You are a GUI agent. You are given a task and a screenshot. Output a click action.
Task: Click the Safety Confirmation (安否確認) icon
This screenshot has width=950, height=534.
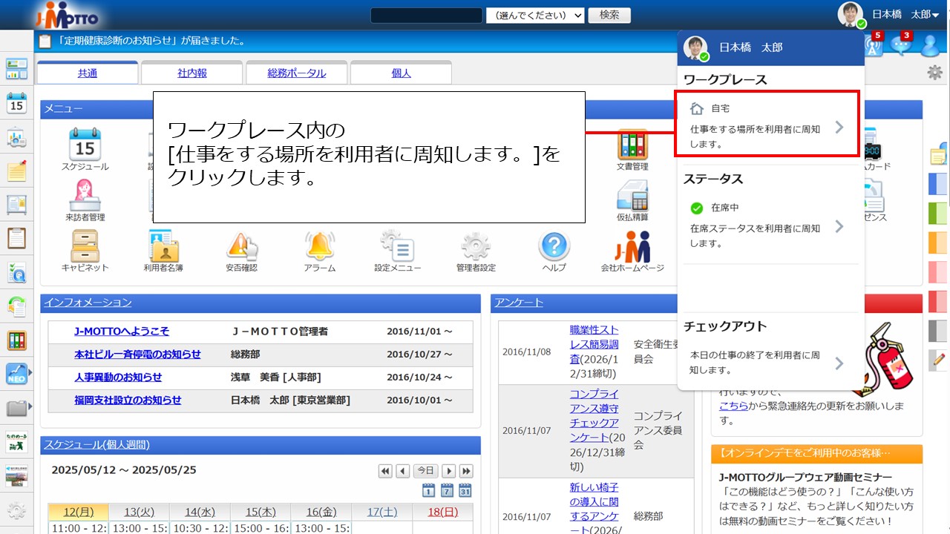tap(241, 250)
